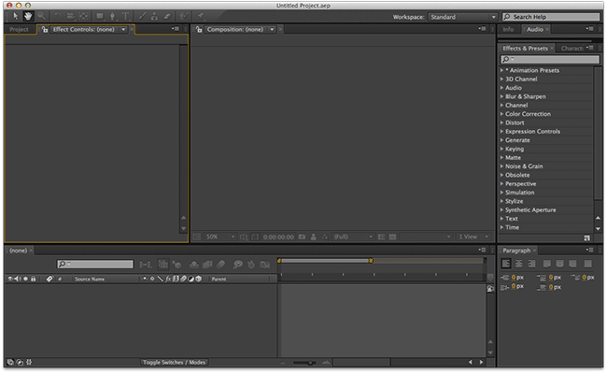Click the Graph Editor icon in timeline
Viewport: 607px width, 373px height.
pyautogui.click(x=265, y=265)
